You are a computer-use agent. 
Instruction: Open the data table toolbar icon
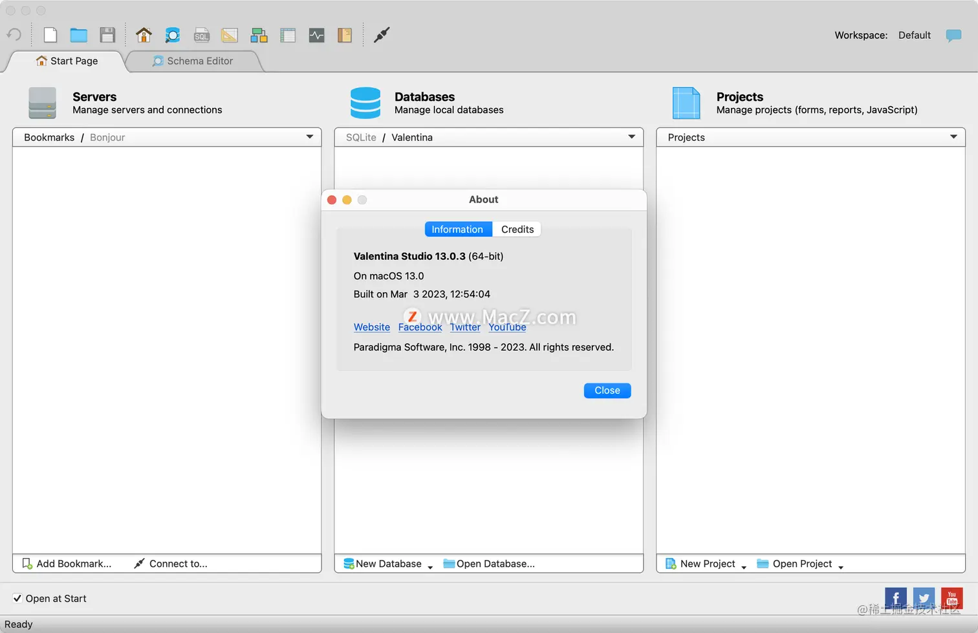tap(288, 35)
